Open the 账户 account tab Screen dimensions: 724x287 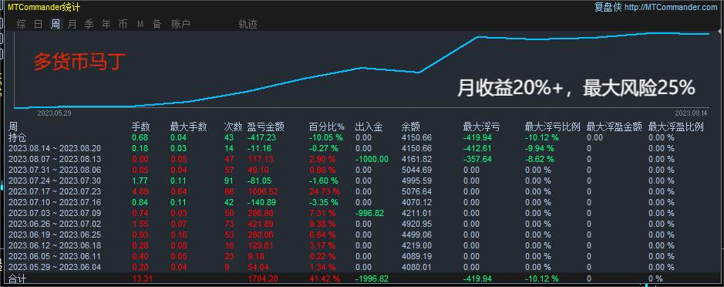pos(180,25)
